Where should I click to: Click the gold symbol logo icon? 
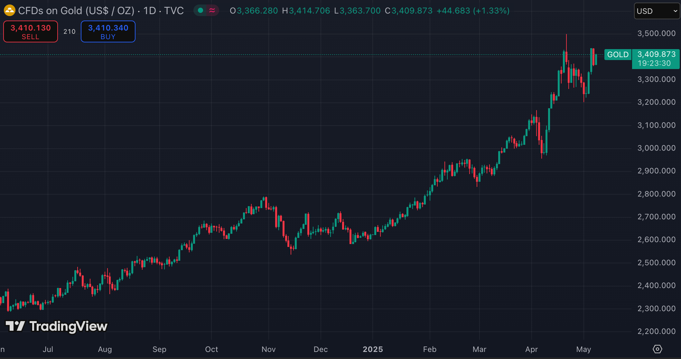9,11
